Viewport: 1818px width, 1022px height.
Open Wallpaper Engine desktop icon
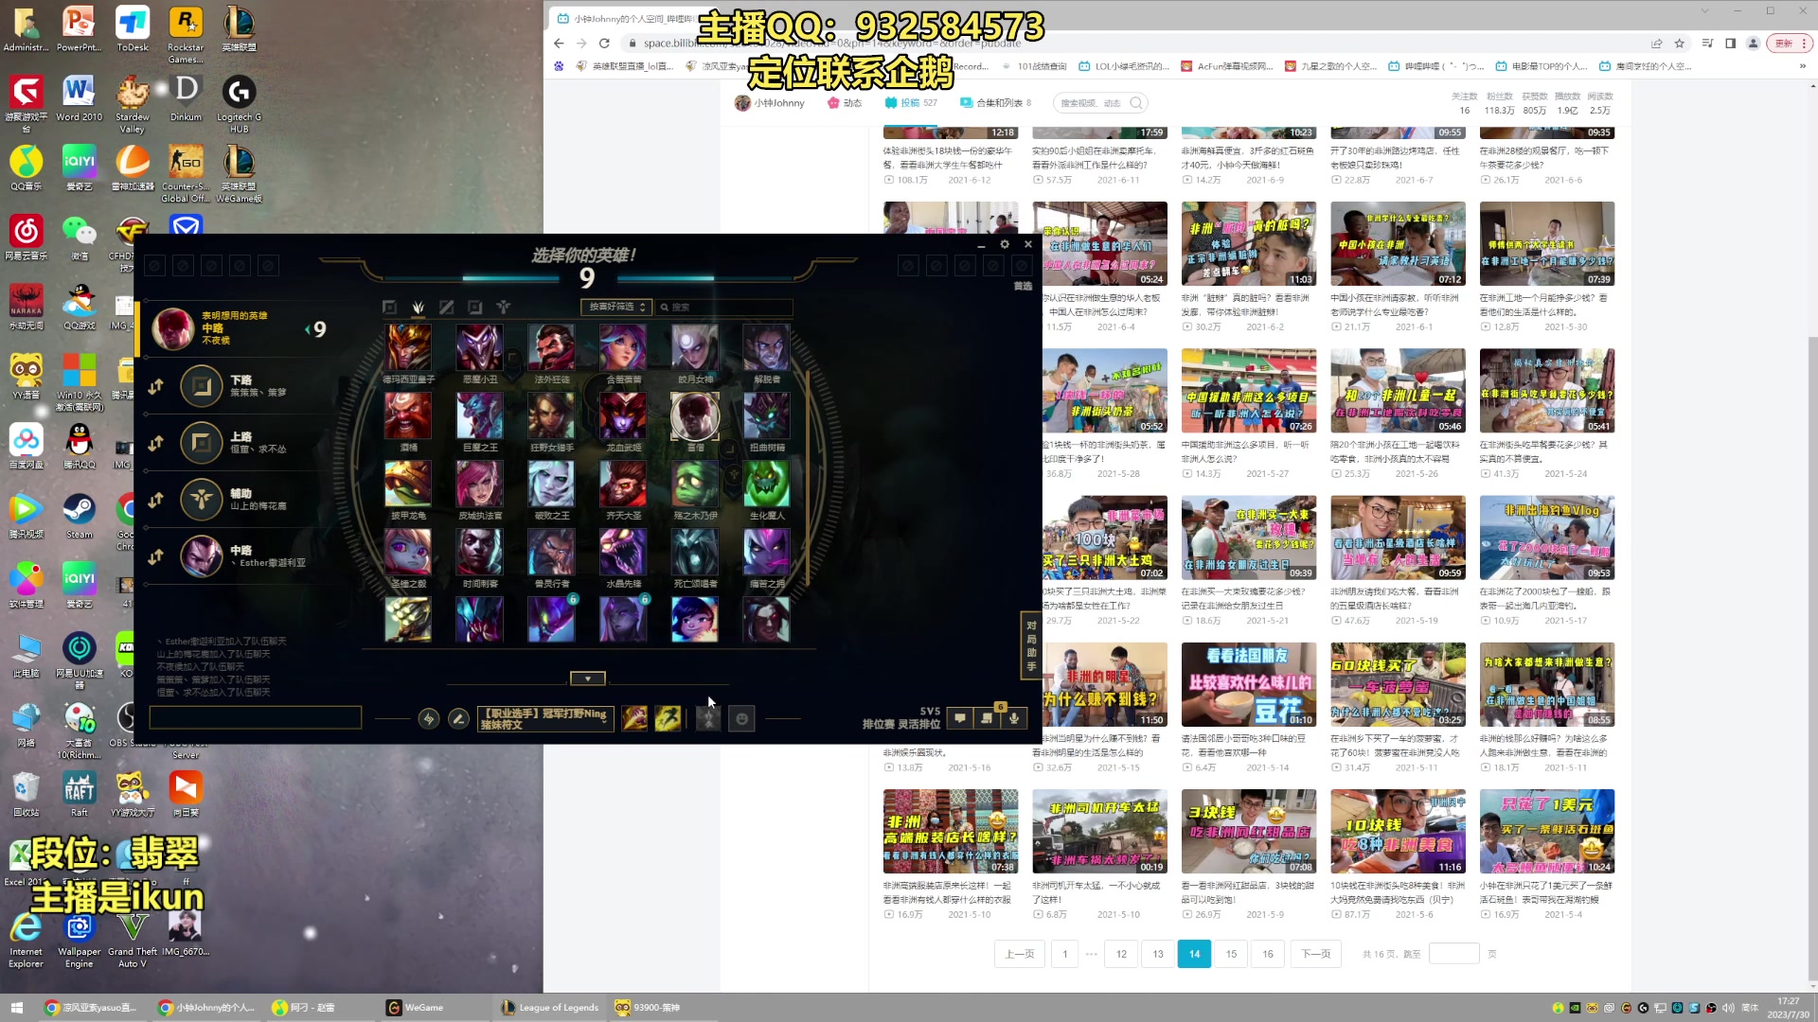79,939
